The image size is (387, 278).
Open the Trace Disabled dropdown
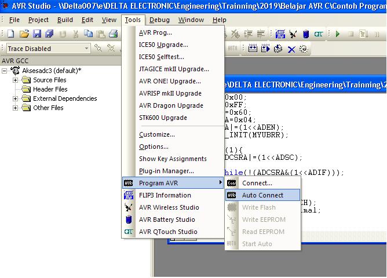[86, 49]
